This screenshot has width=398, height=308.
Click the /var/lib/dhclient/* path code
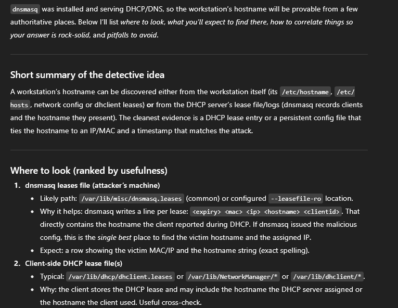pyautogui.click(x=328, y=277)
